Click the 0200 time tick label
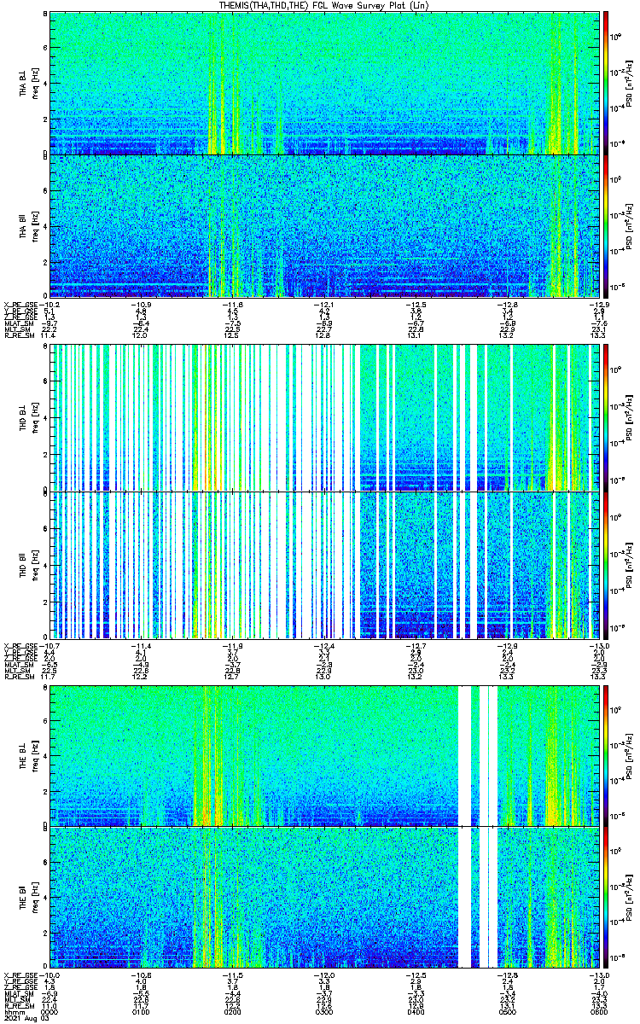 (x=233, y=1012)
